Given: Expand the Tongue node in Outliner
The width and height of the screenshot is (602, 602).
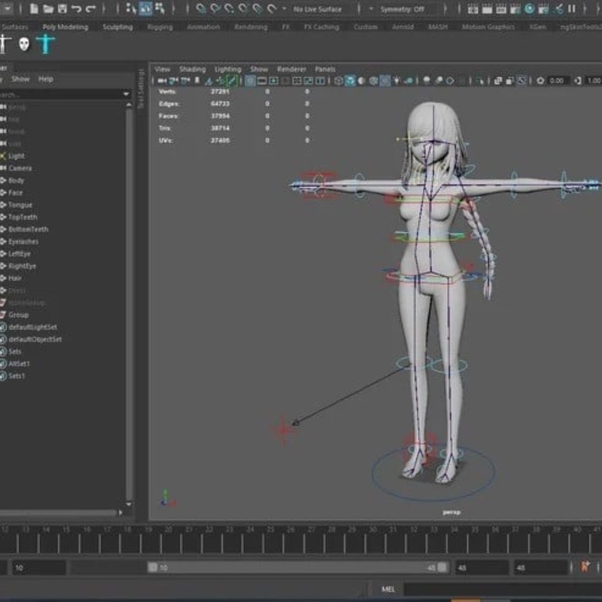Looking at the screenshot, I should (x=3, y=205).
